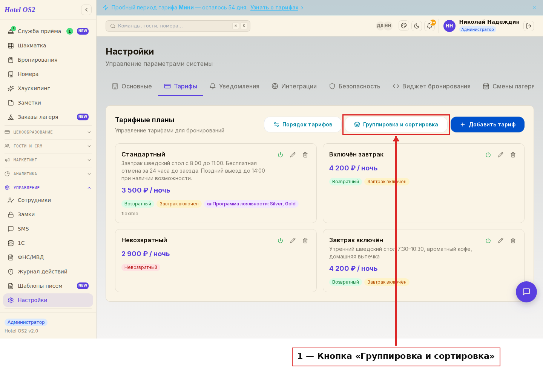543x375 pixels.
Task: Edit the Включён завтрак tariff
Action: coord(500,155)
